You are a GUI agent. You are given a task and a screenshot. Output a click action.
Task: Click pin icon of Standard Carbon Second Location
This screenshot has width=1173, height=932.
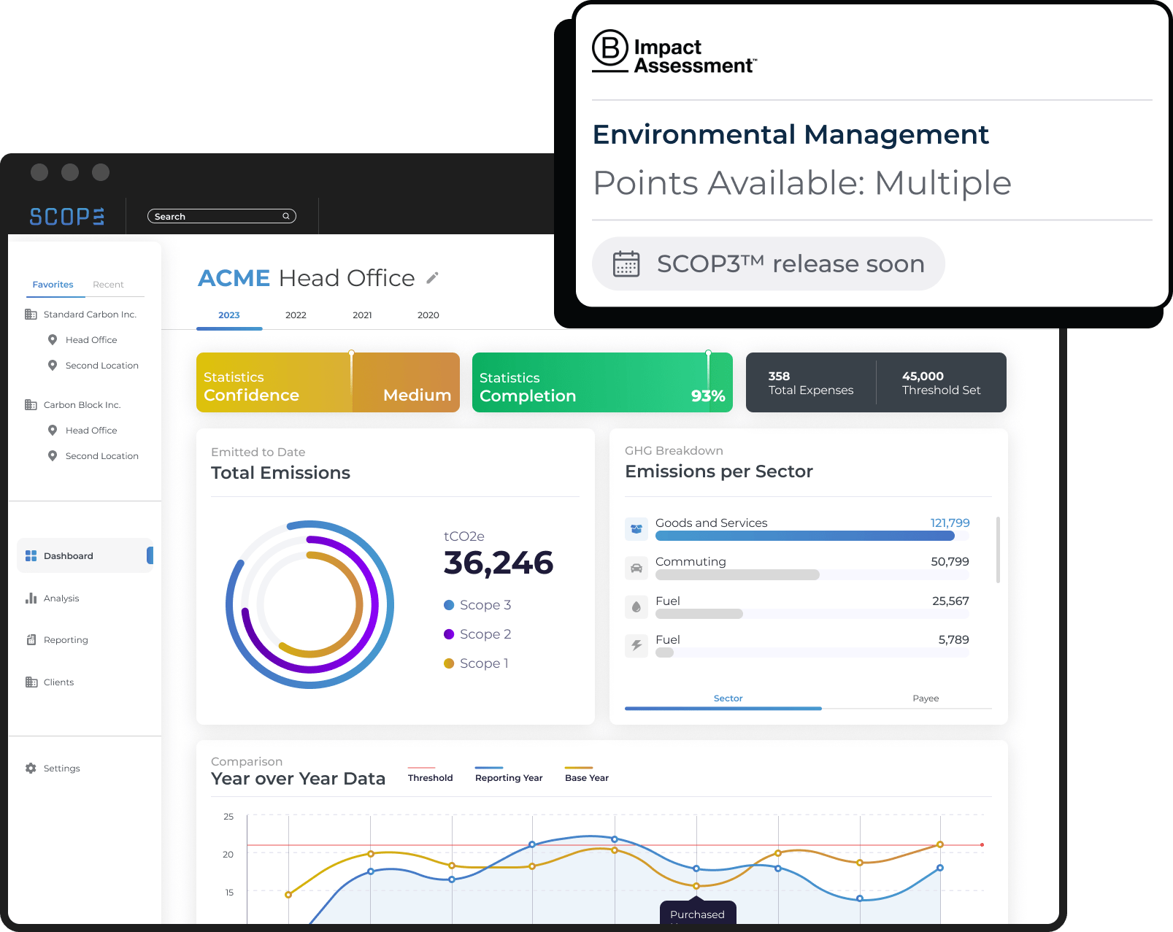tap(53, 365)
